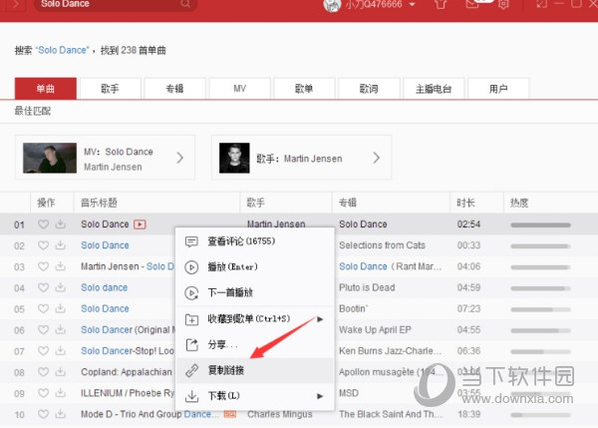
Task: Choose Play (Enter) from context menu
Action: 255,267
